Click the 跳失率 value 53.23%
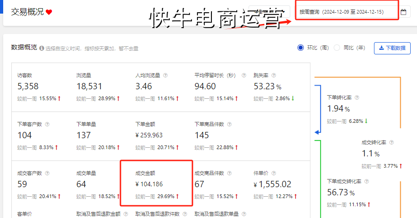 [268, 86]
